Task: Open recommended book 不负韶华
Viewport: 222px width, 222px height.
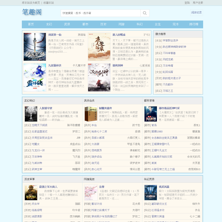Action: [168, 84]
